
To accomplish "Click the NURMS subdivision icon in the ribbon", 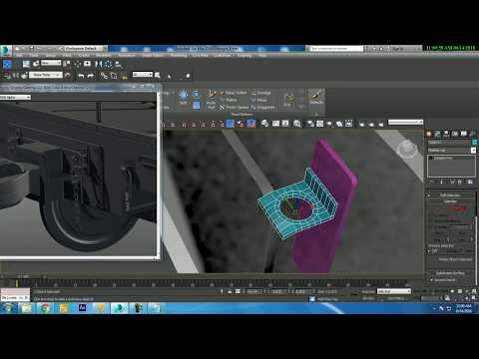I will 184,96.
